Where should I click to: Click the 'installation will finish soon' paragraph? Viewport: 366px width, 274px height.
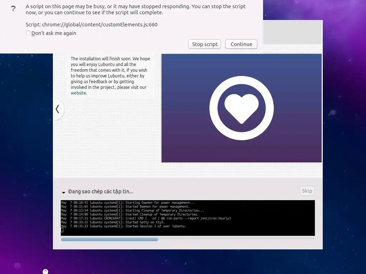point(110,76)
